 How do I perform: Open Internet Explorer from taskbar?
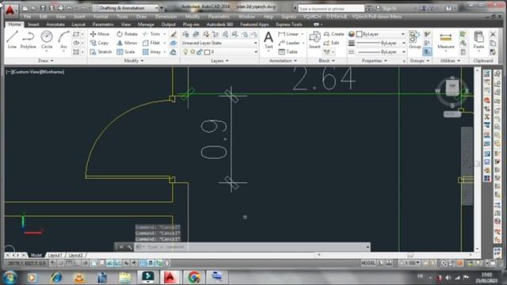(x=56, y=277)
